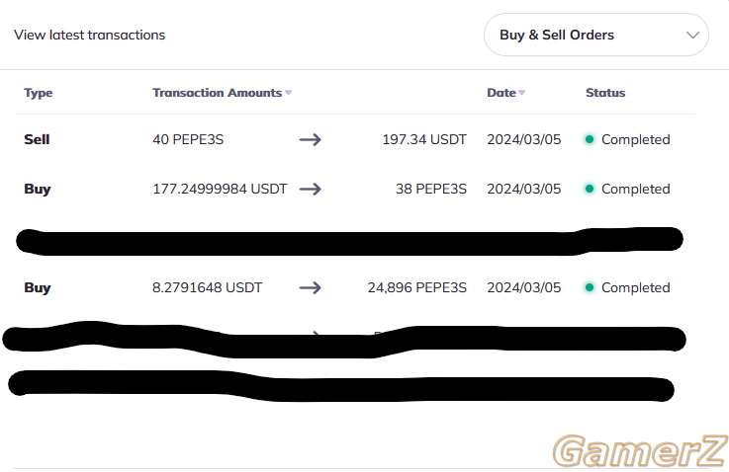
Task: Click the Status column header
Action: 605,93
